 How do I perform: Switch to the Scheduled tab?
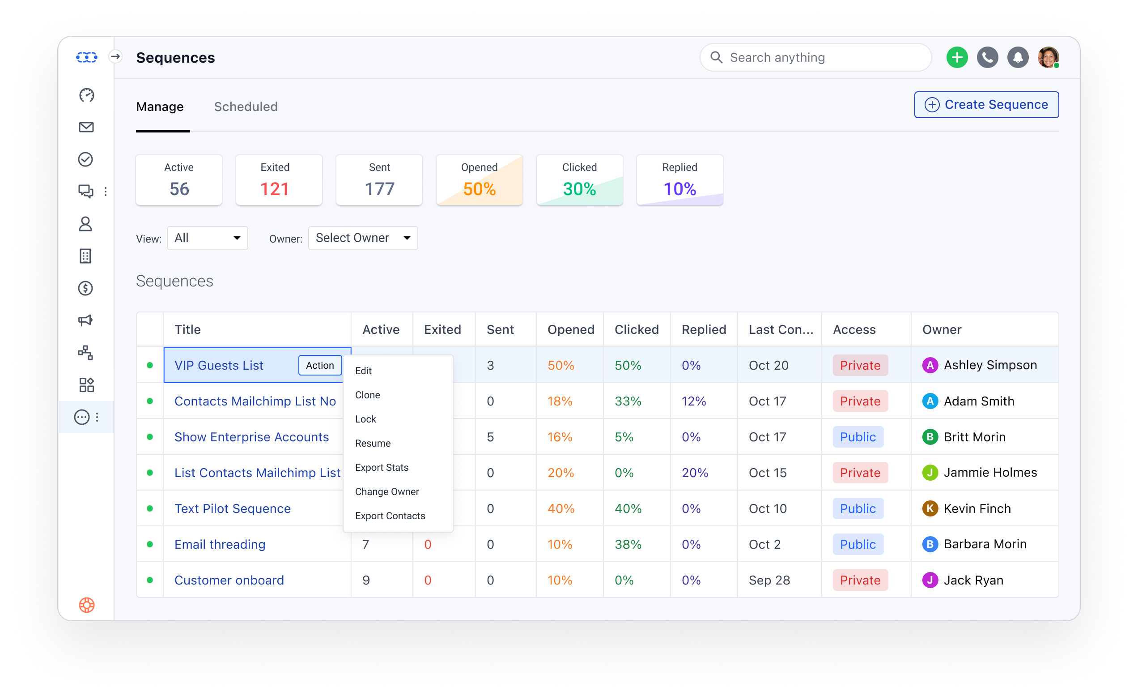[246, 107]
